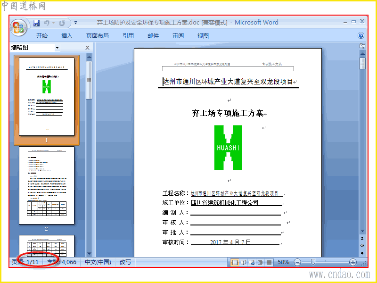Close the thumbnail pane
This screenshot has width=377, height=283.
(x=87, y=48)
